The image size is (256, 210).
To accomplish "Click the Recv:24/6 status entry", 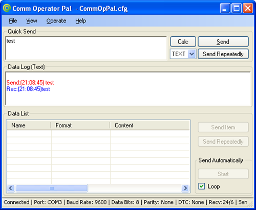I will tap(221, 202).
